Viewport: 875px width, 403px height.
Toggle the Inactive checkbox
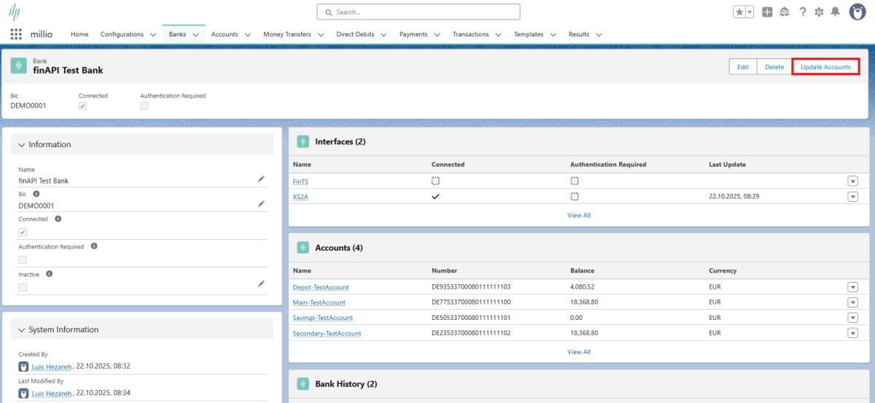coord(23,287)
